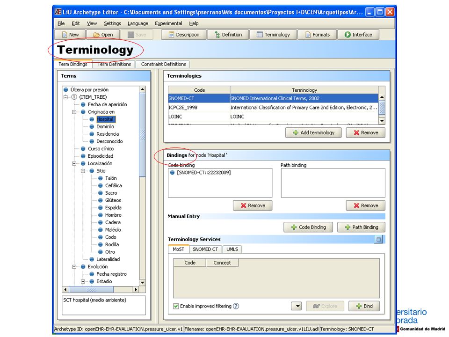Open an archetype file from toolbar
The image size is (449, 337).
[103, 35]
